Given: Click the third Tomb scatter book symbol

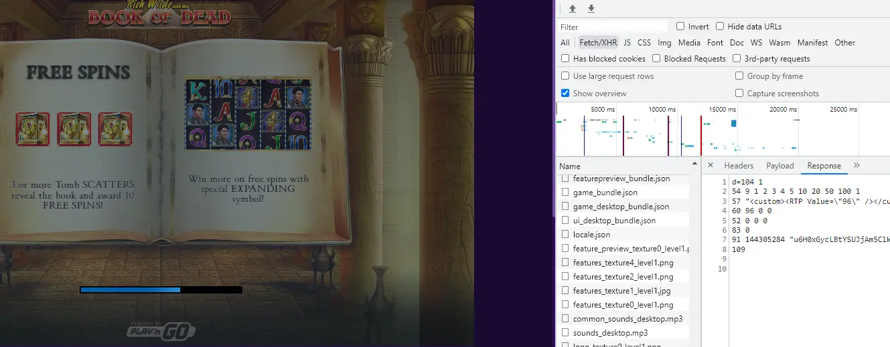Looking at the screenshot, I should click(115, 128).
